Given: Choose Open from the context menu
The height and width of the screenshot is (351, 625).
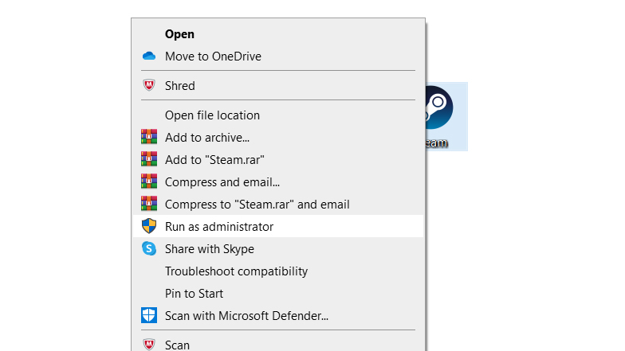Looking at the screenshot, I should point(278,34).
